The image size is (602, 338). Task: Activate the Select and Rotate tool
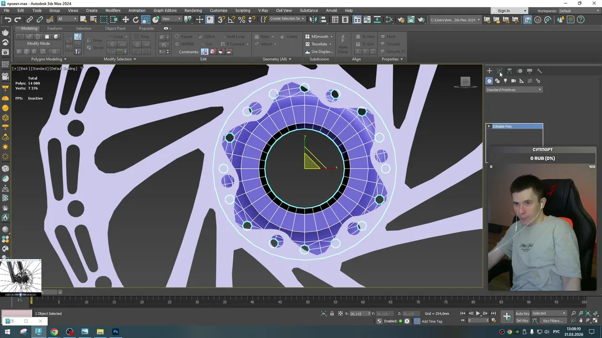(136, 19)
